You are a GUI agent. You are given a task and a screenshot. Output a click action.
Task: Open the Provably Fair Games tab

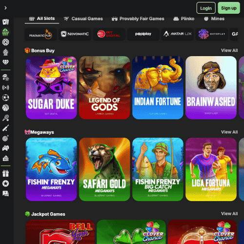[x=138, y=19]
